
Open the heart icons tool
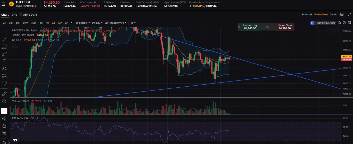[4, 84]
